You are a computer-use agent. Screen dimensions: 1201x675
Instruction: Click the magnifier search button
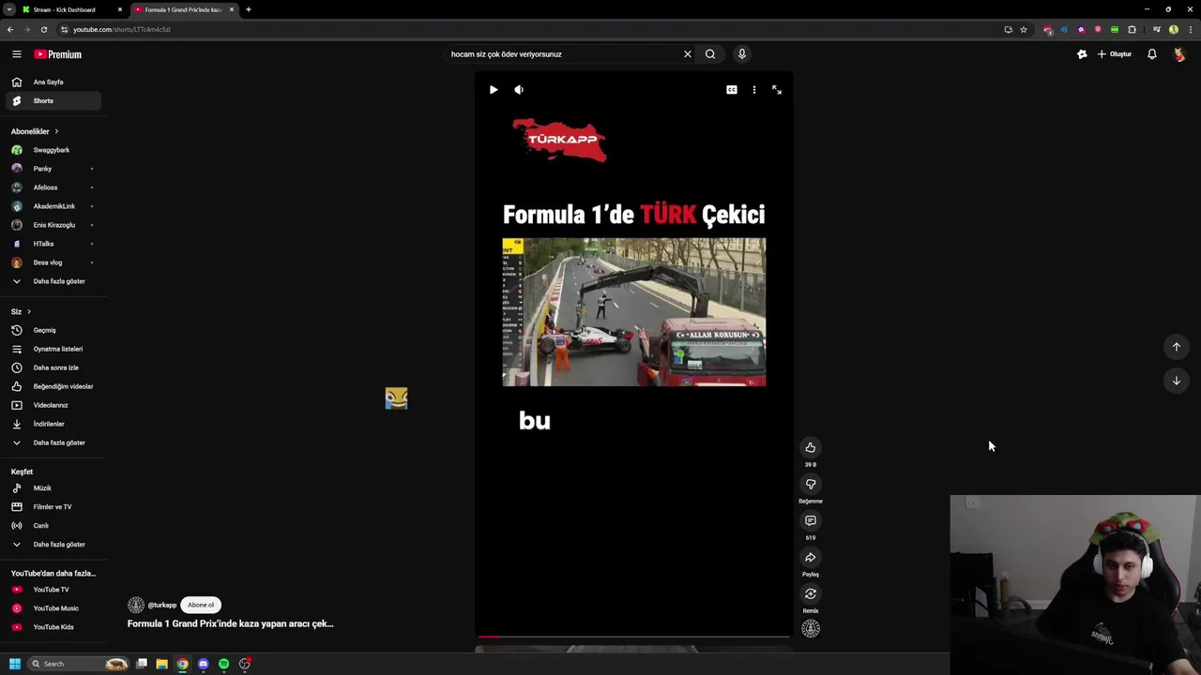pyautogui.click(x=710, y=54)
